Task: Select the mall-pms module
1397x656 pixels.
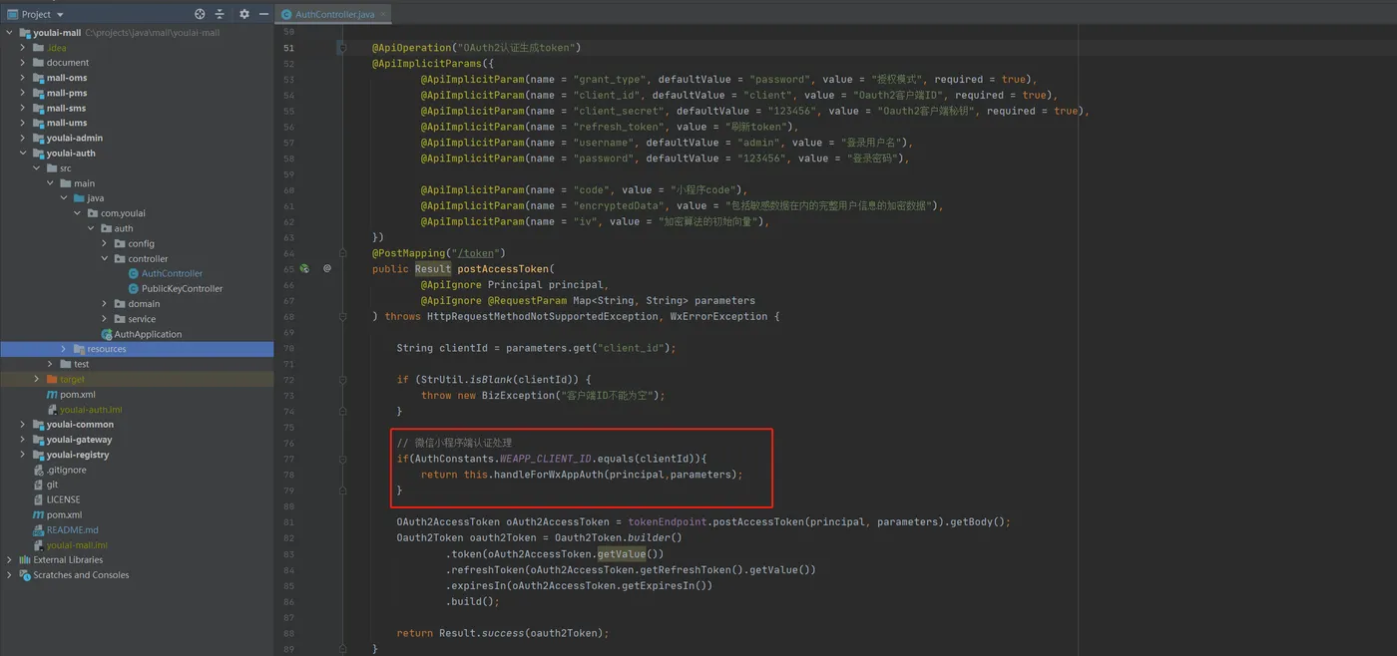Action: (66, 93)
